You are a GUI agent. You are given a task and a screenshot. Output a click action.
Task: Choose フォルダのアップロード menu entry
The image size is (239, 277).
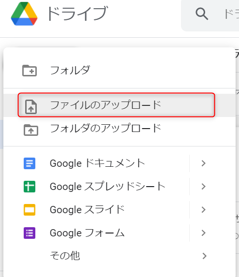click(x=119, y=129)
